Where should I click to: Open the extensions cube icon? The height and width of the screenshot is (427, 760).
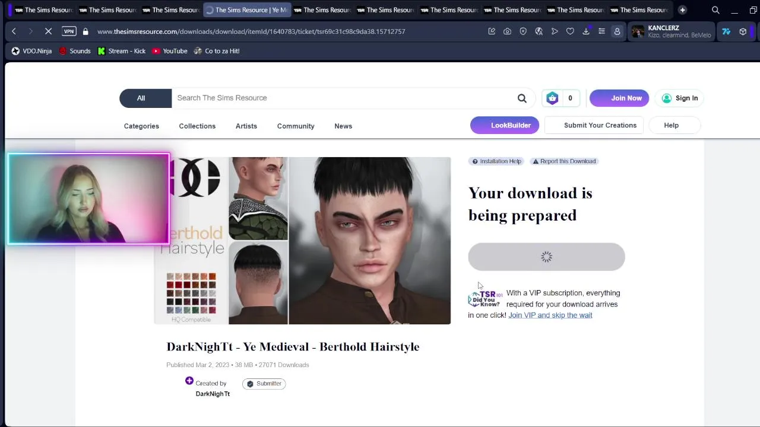pyautogui.click(x=743, y=31)
